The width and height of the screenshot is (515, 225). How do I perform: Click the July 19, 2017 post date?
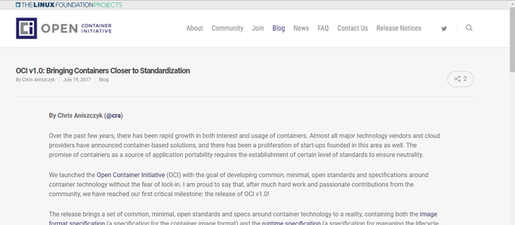(77, 80)
